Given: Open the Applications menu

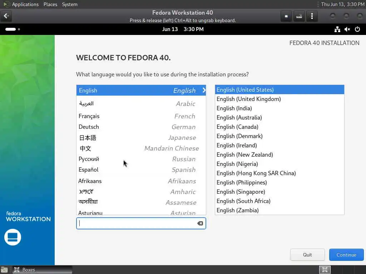Looking at the screenshot, I should pos(25,4).
